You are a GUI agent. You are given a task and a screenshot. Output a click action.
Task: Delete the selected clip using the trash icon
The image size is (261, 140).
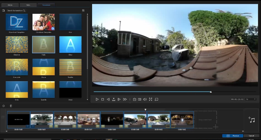coord(11,106)
